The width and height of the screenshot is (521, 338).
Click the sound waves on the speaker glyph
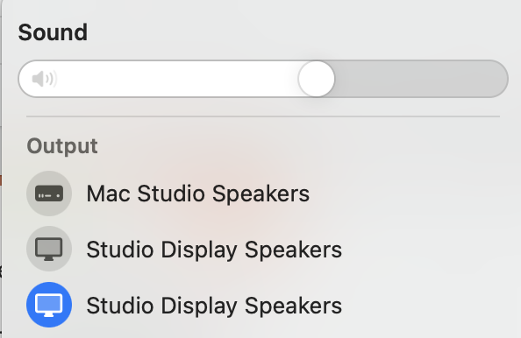(x=52, y=79)
